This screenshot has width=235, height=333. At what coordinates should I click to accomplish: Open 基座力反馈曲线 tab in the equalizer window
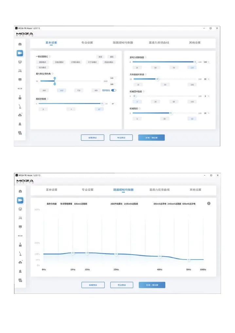click(x=159, y=190)
